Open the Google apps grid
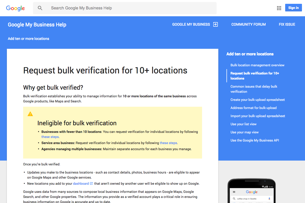This screenshot has width=305, height=203. [x=279, y=8]
